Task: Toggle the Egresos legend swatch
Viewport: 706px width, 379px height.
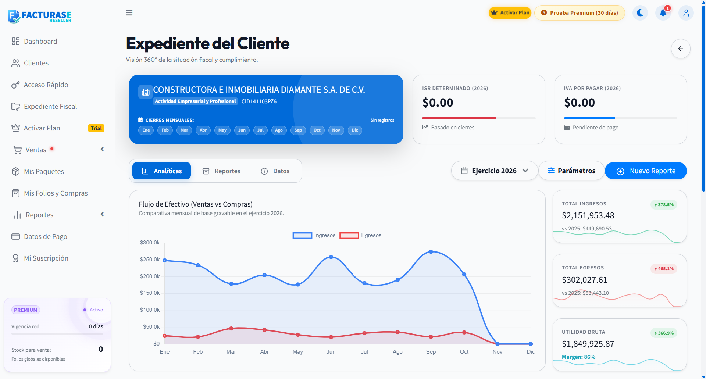Action: (349, 236)
